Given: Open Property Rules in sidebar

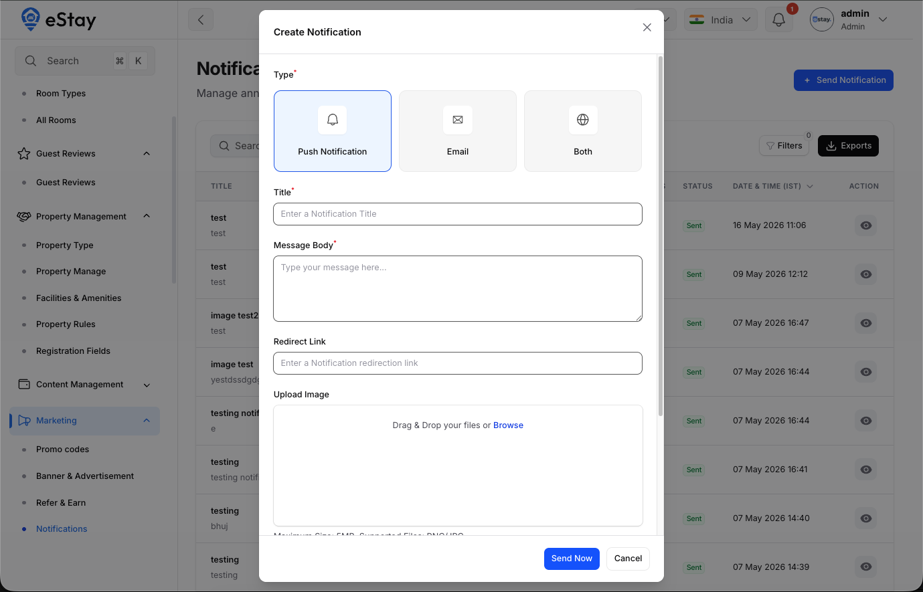Looking at the screenshot, I should point(66,324).
